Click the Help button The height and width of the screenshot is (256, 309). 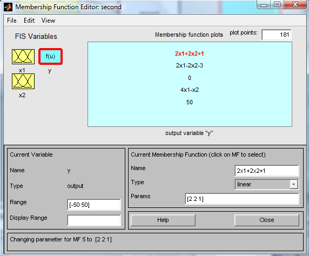point(163,220)
